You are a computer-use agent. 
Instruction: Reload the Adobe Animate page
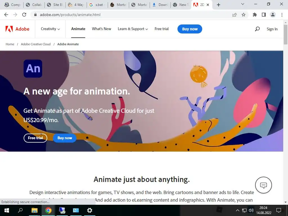pos(24,15)
